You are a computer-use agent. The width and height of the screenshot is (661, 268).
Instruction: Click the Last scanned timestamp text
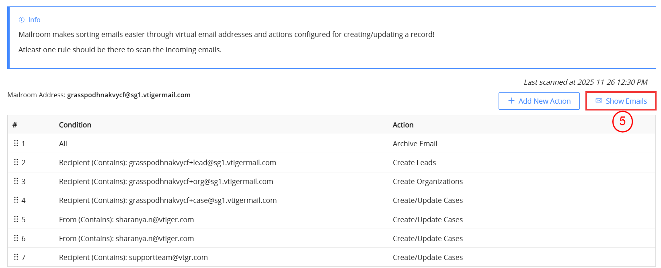point(585,82)
